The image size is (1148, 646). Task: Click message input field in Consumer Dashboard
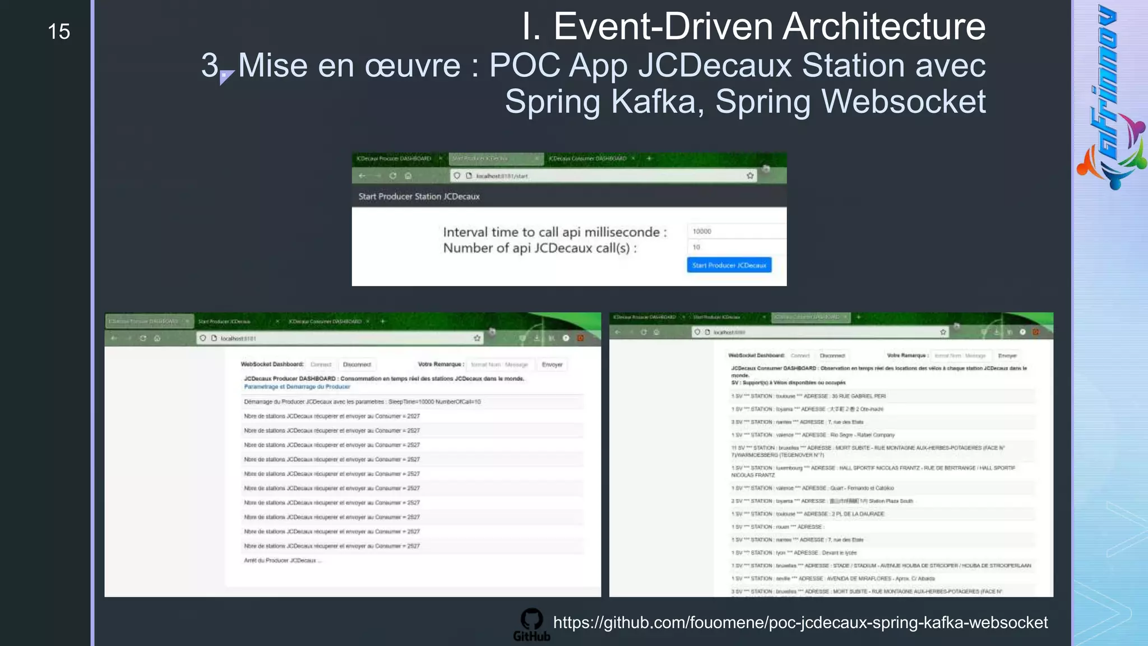[960, 356]
